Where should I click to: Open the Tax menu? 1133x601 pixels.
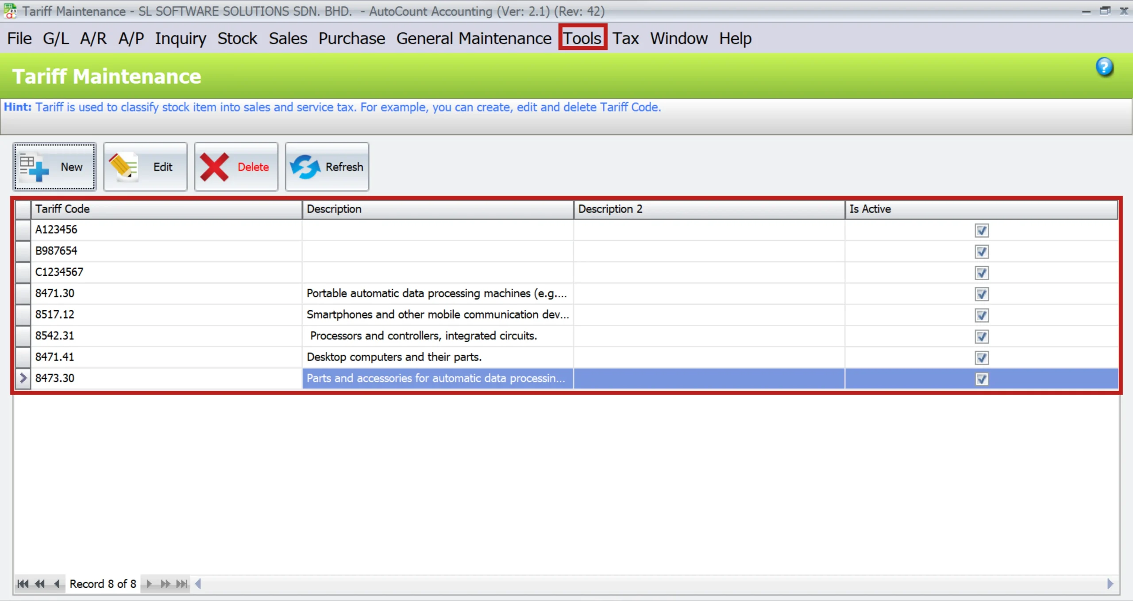click(625, 38)
